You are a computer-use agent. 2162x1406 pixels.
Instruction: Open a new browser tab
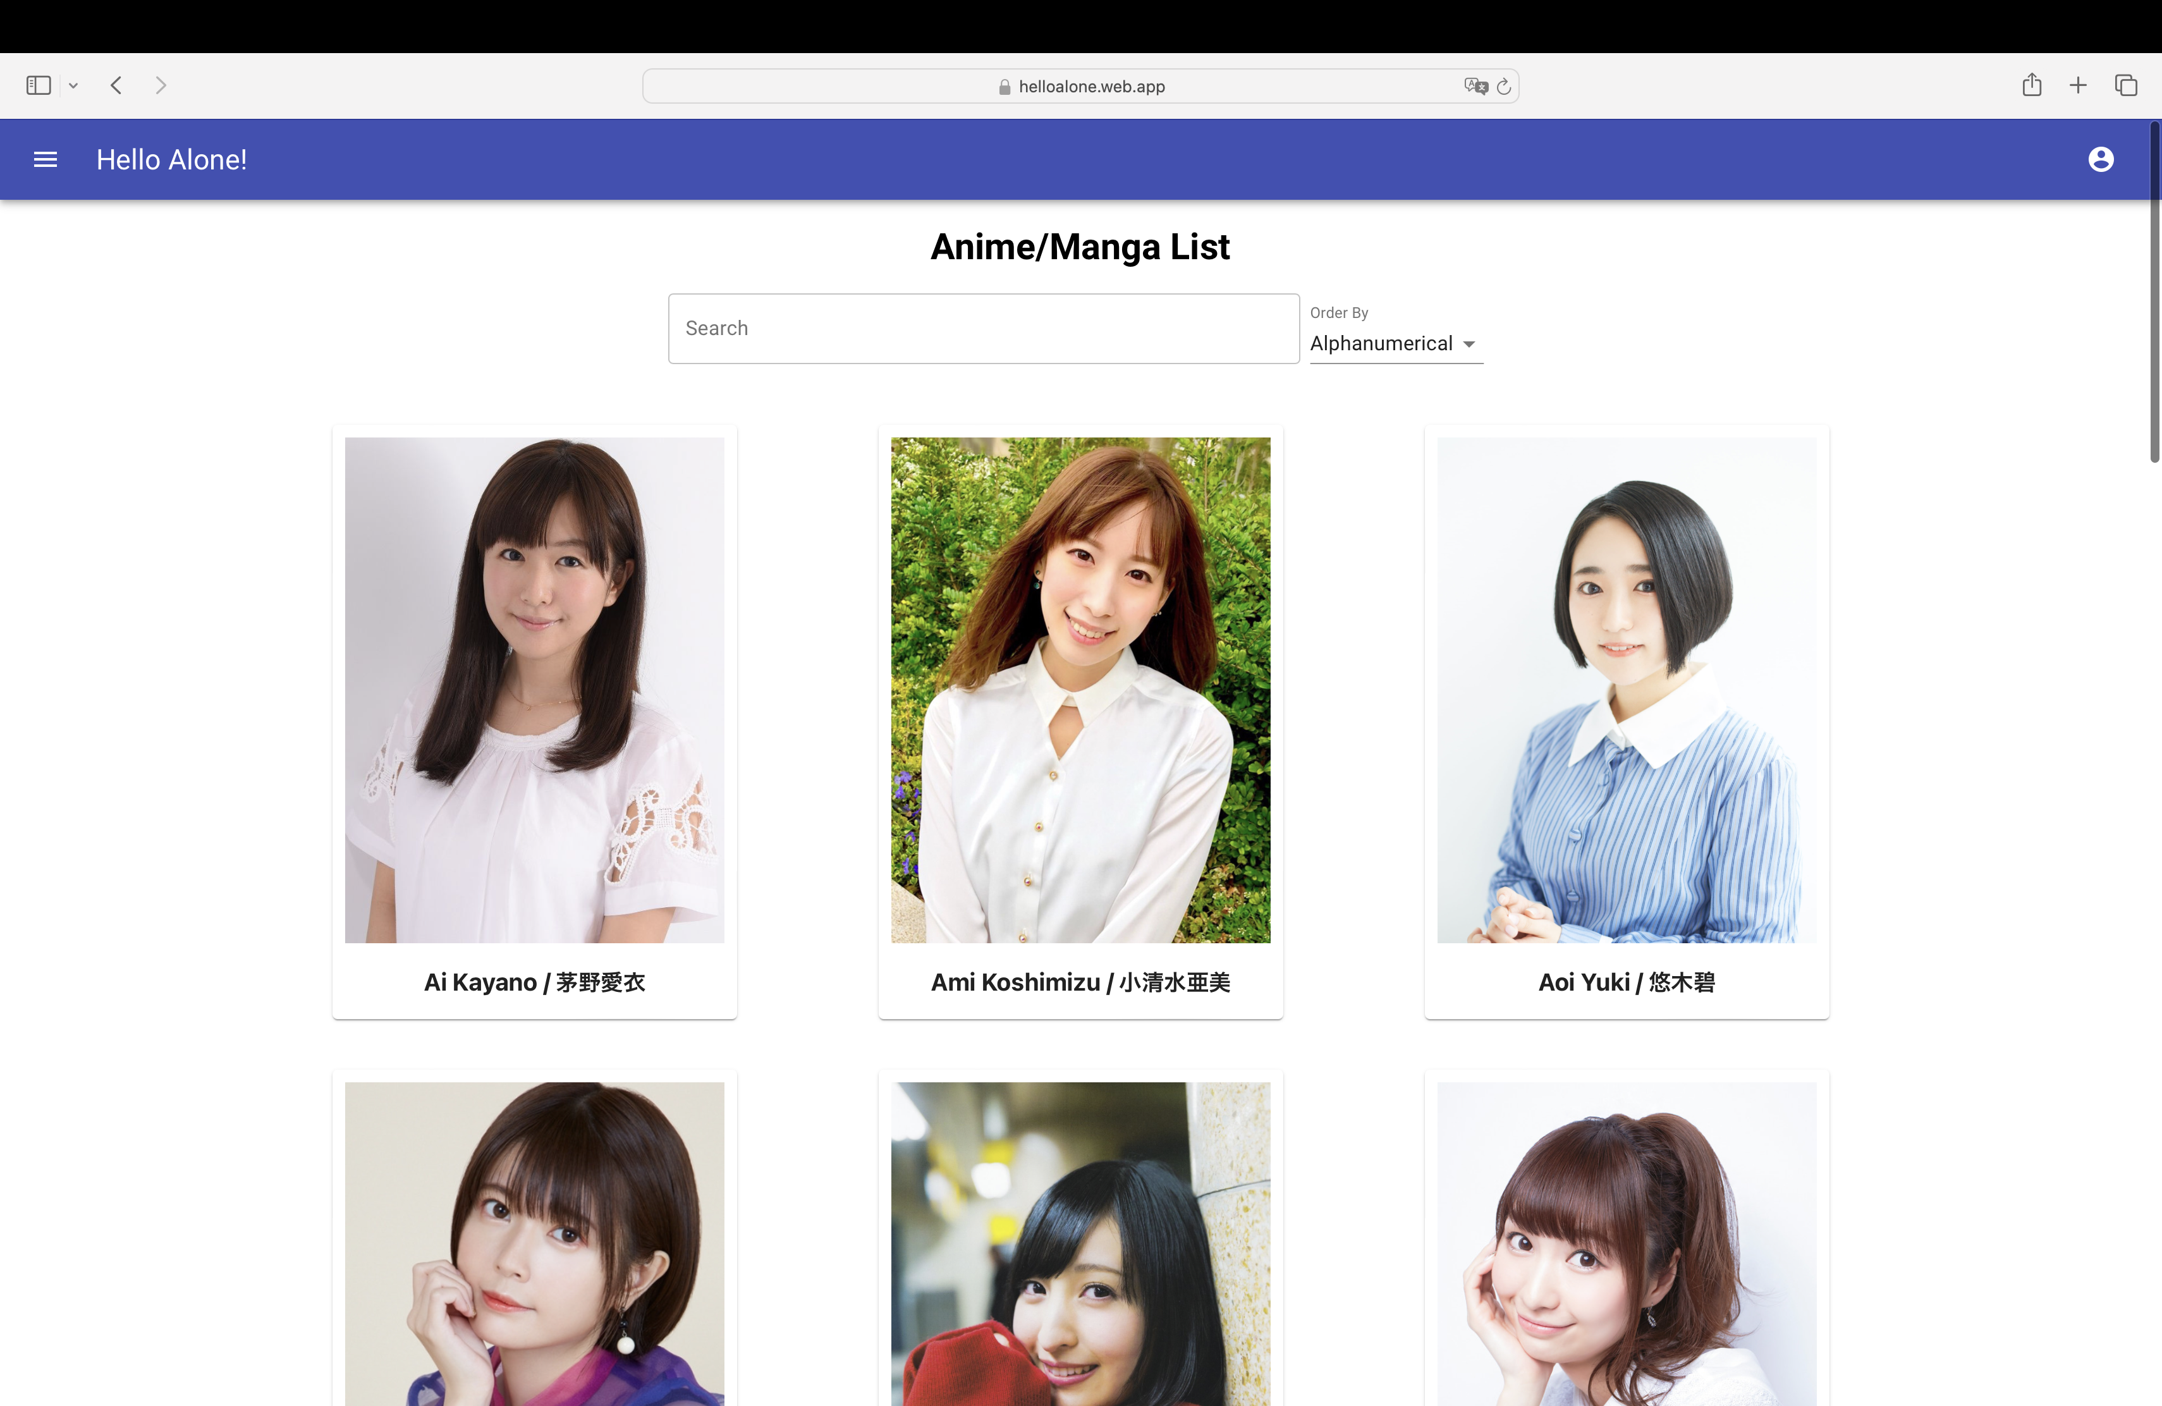point(2077,85)
